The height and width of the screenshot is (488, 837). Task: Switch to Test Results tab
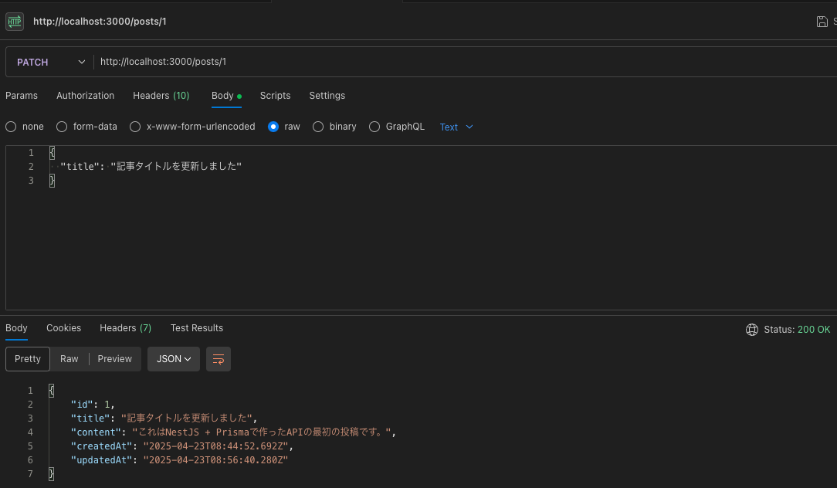pos(197,328)
